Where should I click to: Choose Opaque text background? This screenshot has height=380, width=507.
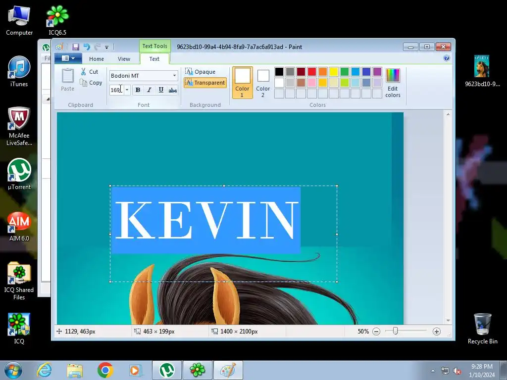point(200,71)
